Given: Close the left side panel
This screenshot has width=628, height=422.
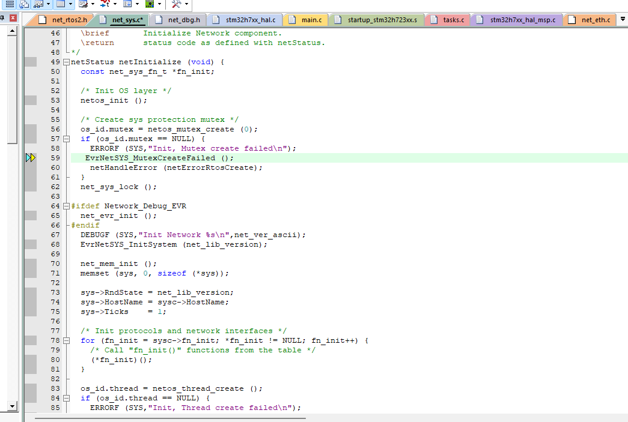Looking at the screenshot, I should tap(13, 19).
